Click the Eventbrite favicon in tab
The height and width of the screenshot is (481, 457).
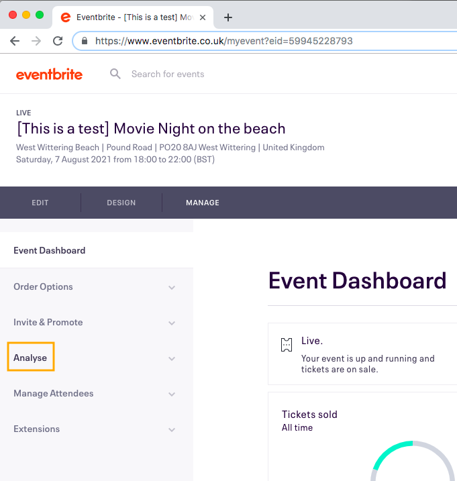tap(65, 17)
